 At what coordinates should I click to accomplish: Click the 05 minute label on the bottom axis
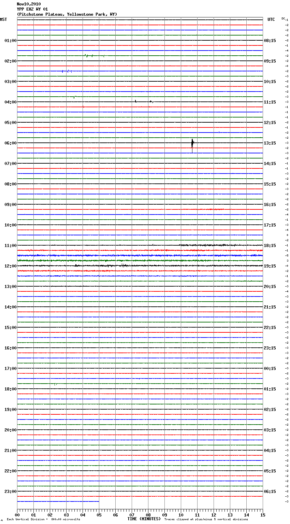pos(99,515)
